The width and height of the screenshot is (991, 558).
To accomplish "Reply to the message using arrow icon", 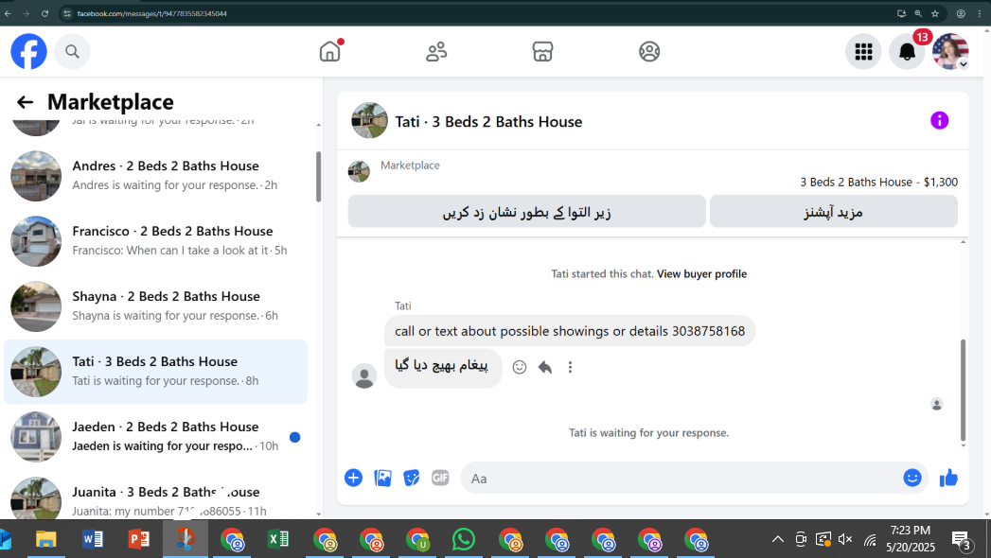I will point(545,367).
